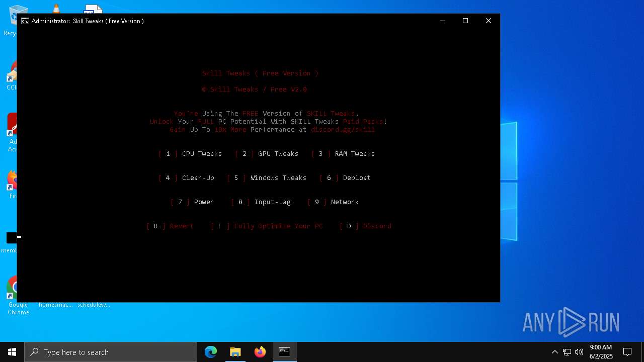Show hidden system tray icons
Viewport: 644px width, 362px height.
(555, 352)
